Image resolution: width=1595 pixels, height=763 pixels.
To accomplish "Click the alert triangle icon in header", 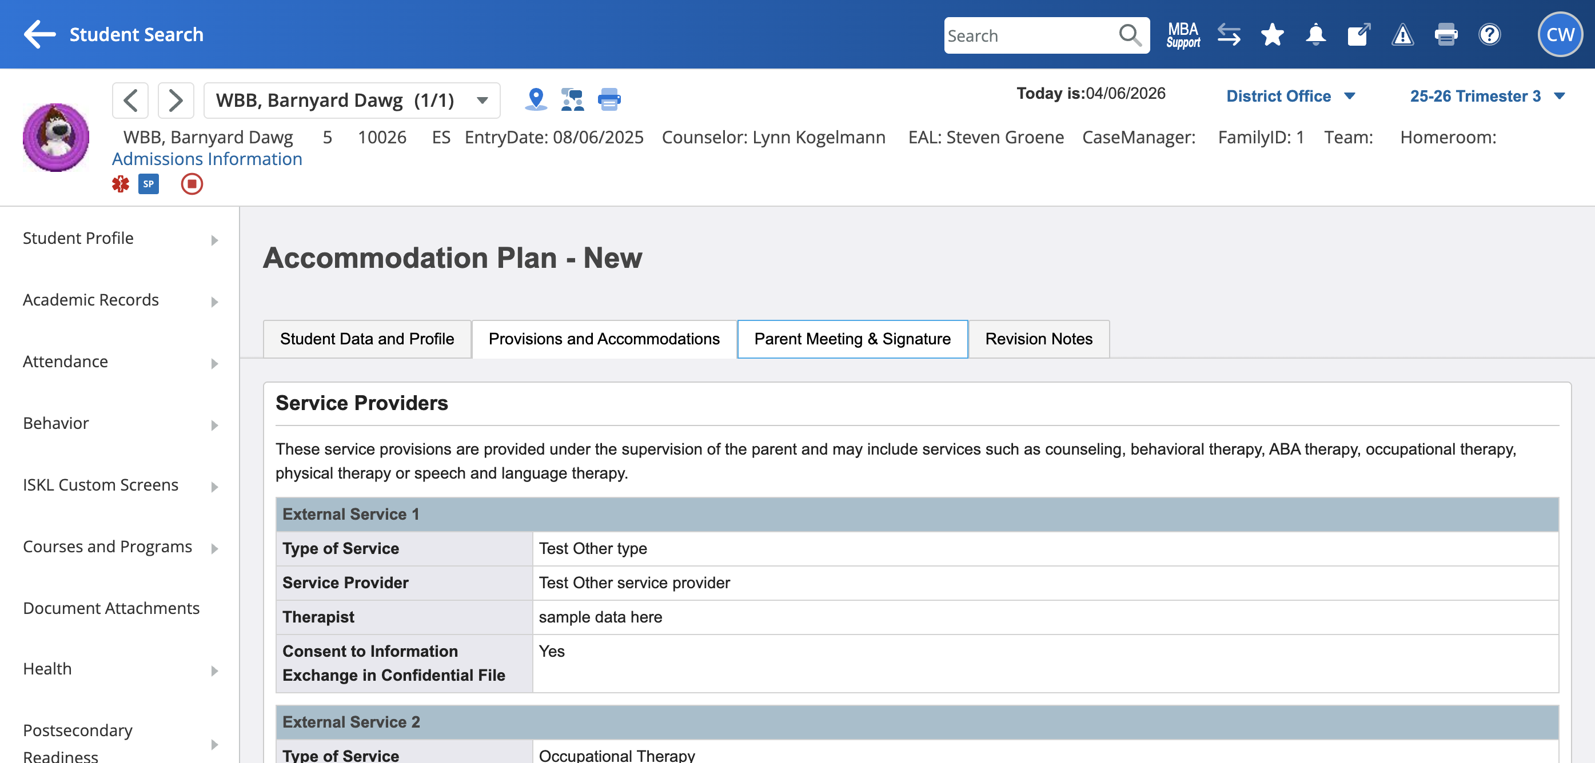I will (1402, 35).
